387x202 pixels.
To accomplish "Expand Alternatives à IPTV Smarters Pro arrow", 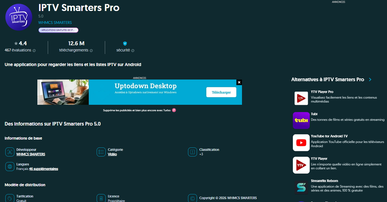I will (370, 79).
